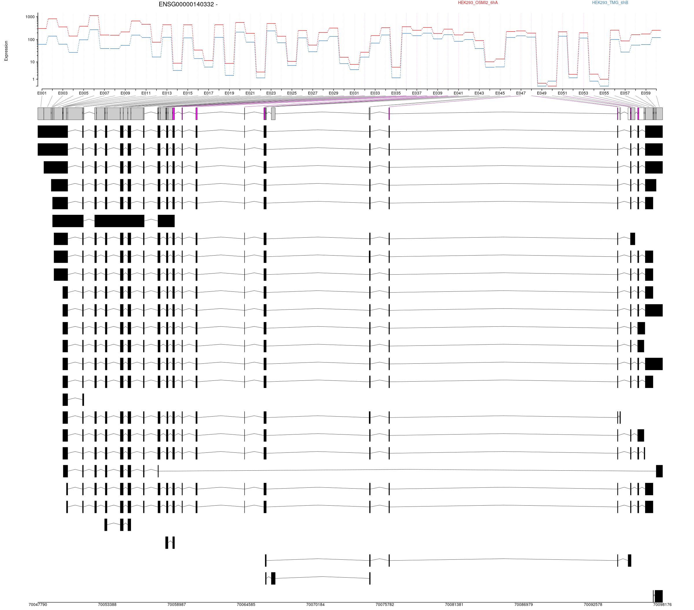Click exon bin label E013

pyautogui.click(x=167, y=93)
